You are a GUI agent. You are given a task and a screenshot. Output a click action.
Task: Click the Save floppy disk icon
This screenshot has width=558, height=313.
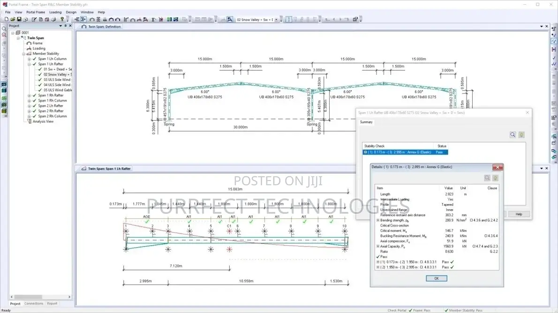tap(19, 19)
